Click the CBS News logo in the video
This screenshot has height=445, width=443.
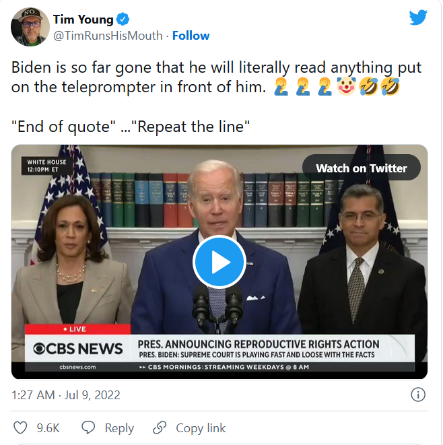[78, 348]
